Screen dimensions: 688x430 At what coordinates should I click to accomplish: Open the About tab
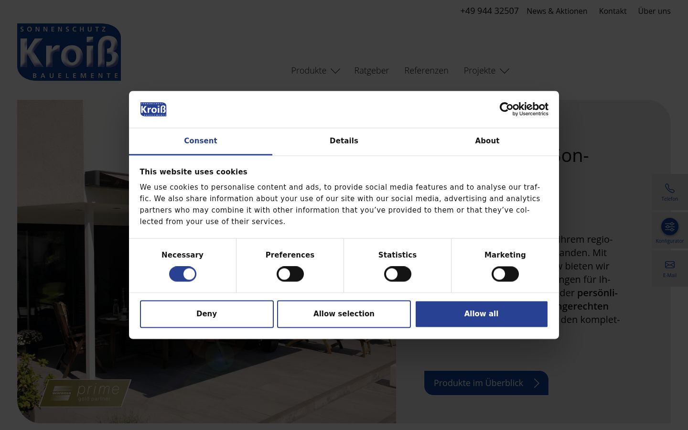pos(487,141)
